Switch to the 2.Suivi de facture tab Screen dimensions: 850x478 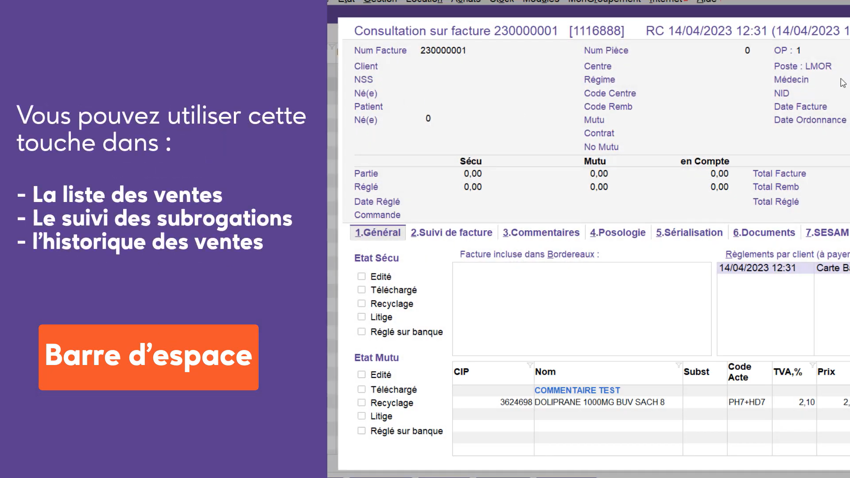coord(451,233)
